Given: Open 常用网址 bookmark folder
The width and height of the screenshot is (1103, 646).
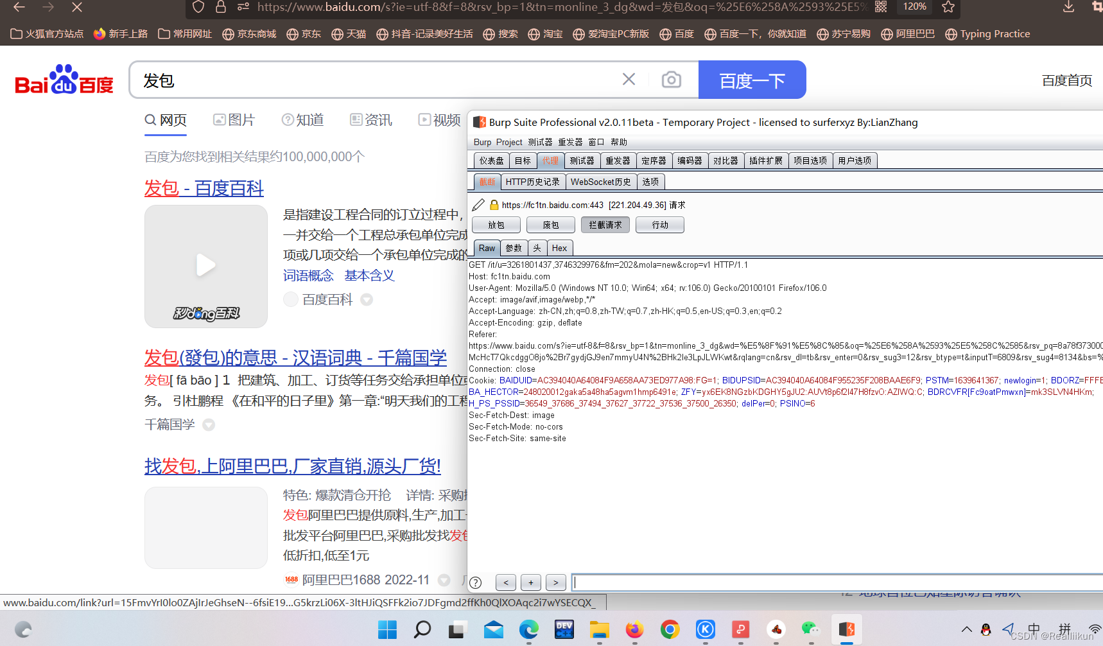Looking at the screenshot, I should click(x=185, y=34).
